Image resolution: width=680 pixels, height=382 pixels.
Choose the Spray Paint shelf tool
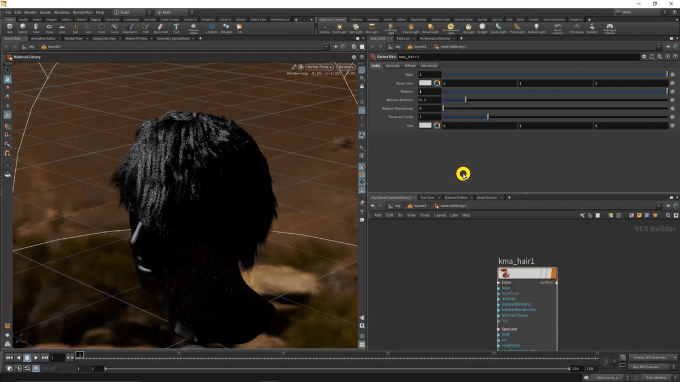click(x=161, y=28)
